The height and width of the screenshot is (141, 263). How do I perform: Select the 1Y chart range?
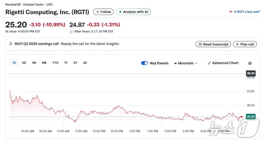pos(66,63)
